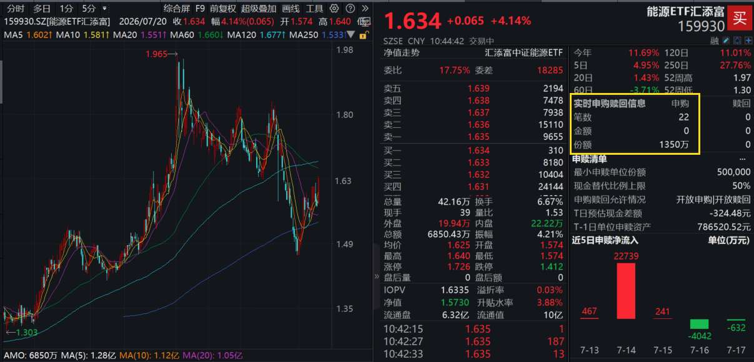Click the 委比 value 17.75%

[x=454, y=71]
